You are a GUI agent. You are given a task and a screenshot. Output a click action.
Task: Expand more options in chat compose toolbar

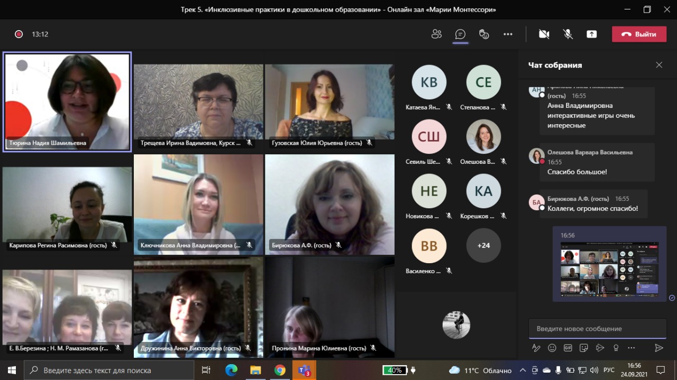pos(632,348)
